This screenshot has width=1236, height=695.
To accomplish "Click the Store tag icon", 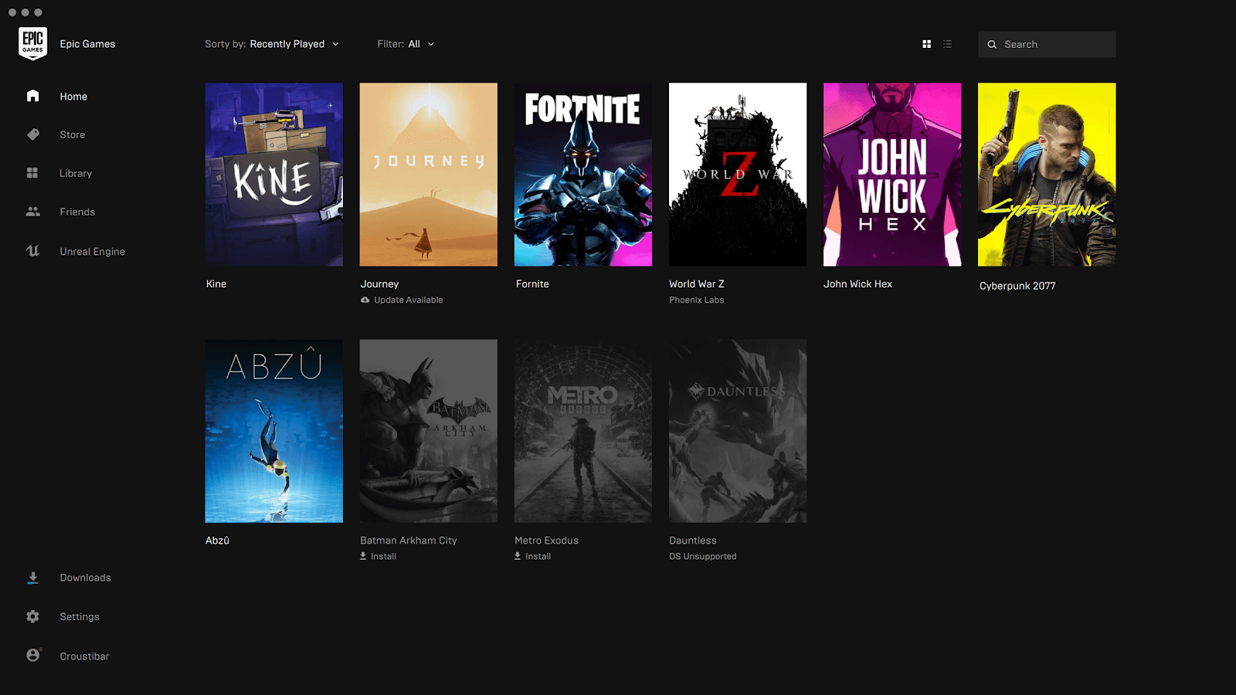I will [x=32, y=134].
